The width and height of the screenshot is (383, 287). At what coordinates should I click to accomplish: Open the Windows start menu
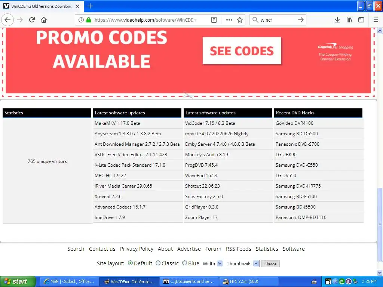(x=18, y=281)
